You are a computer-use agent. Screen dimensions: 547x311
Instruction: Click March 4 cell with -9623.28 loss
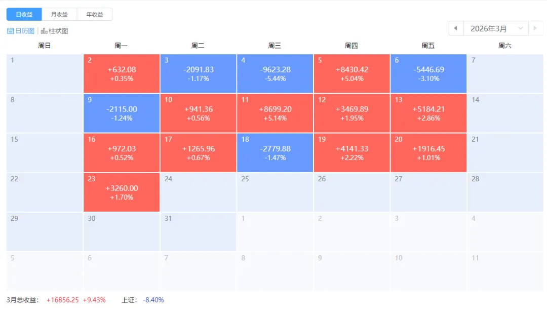(275, 73)
